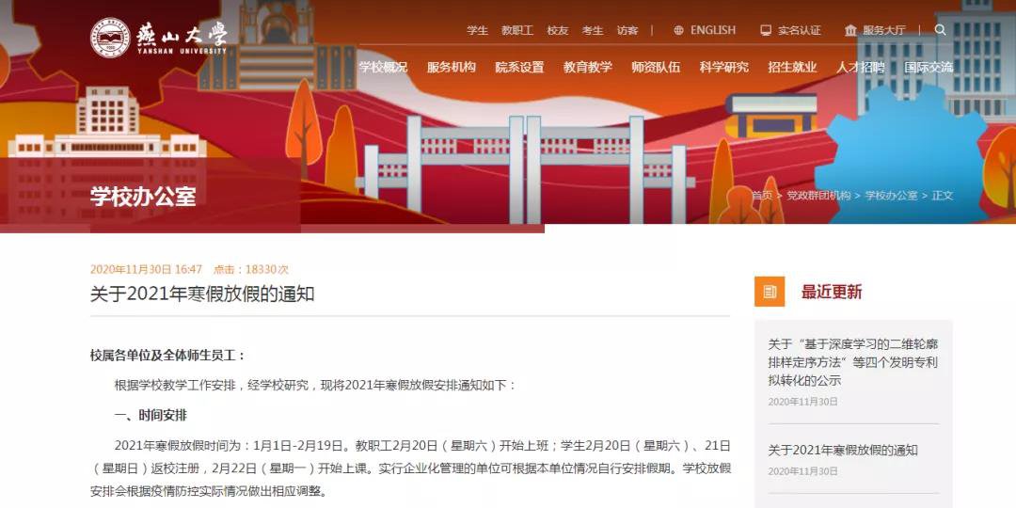Open the search magnifier icon
Viewport: 1016px width, 508px height.
940,30
